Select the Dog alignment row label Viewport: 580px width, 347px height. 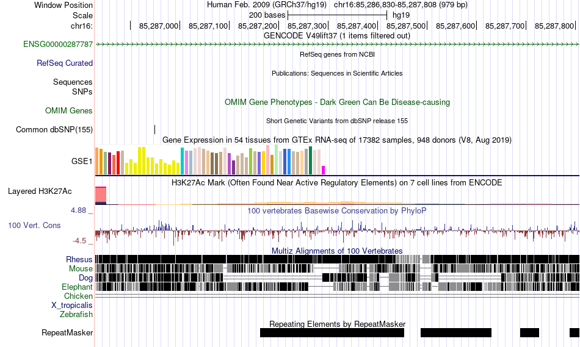(x=86, y=278)
